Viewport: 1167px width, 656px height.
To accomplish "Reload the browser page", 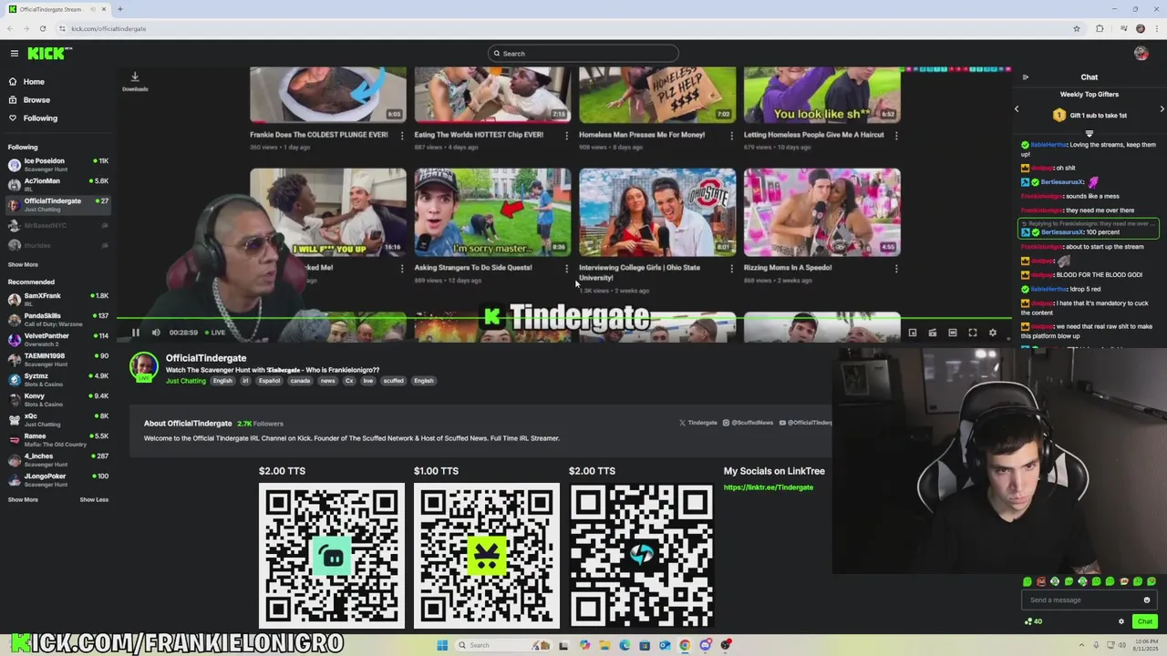I will tap(42, 28).
